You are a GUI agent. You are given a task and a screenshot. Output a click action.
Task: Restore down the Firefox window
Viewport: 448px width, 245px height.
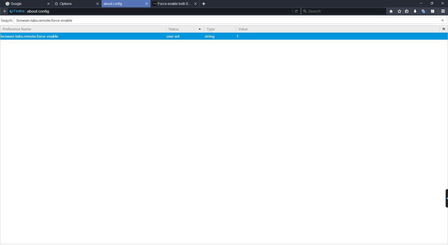[x=432, y=3]
